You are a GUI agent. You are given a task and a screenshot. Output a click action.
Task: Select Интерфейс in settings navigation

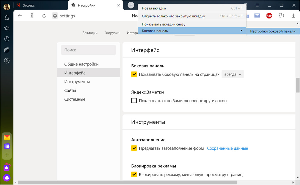(x=88, y=73)
